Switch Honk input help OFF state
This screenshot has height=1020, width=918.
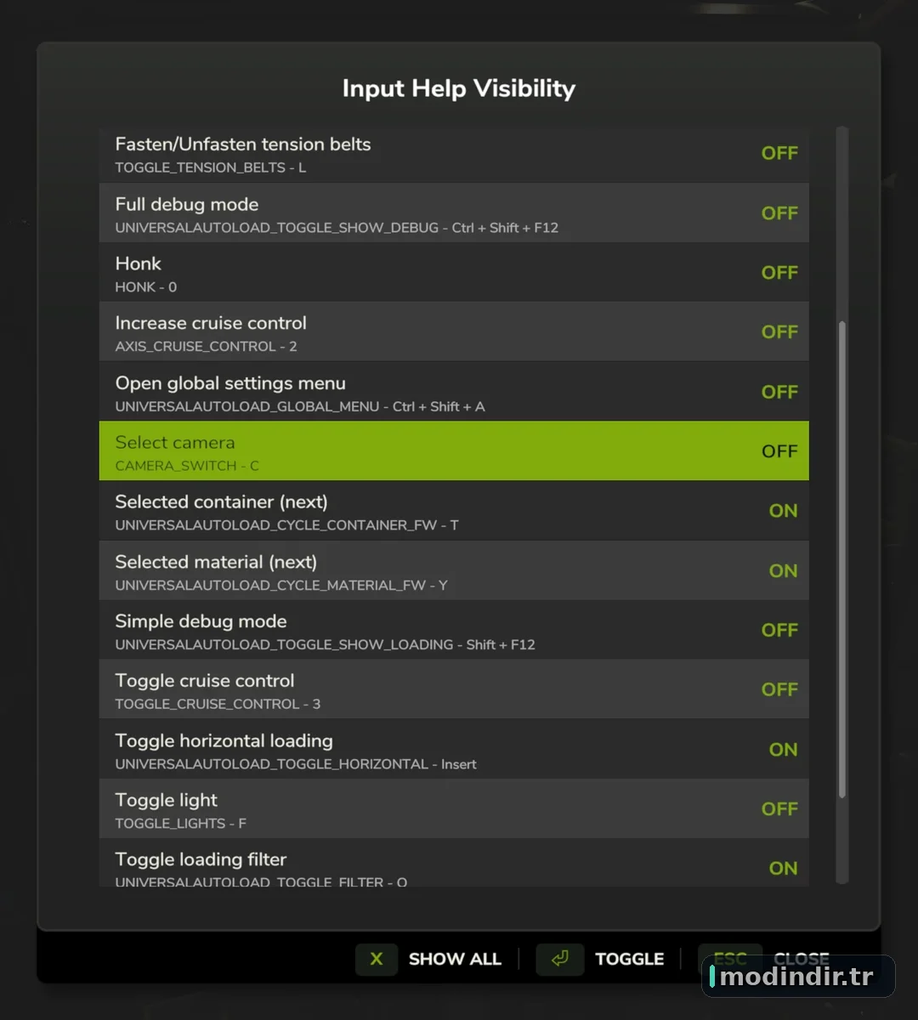tap(779, 272)
